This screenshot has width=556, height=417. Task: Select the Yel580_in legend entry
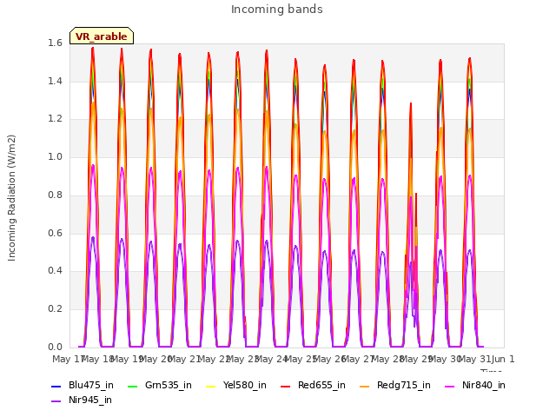coord(236,385)
